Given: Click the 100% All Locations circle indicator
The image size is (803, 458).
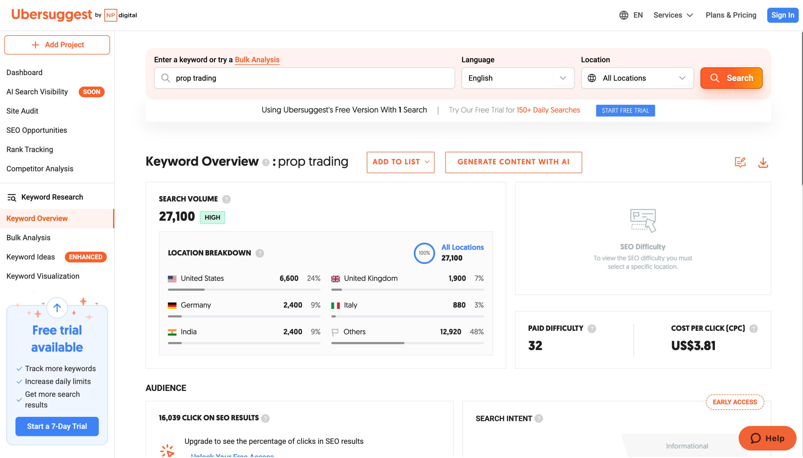Looking at the screenshot, I should (424, 253).
